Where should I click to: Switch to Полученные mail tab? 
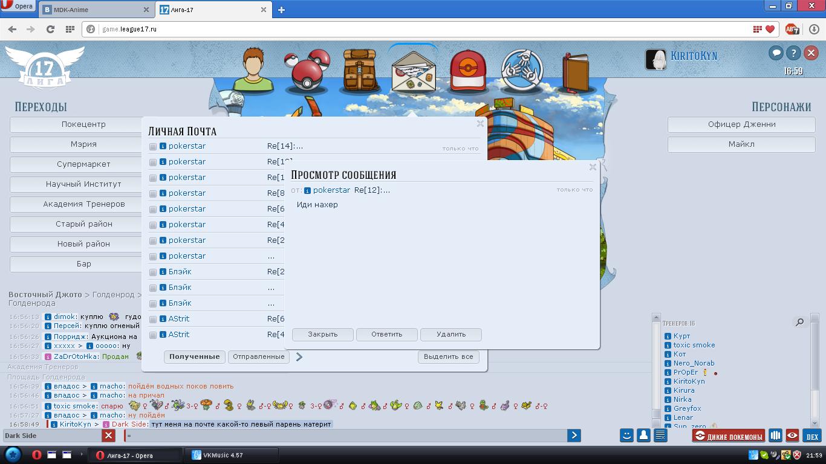coord(195,357)
